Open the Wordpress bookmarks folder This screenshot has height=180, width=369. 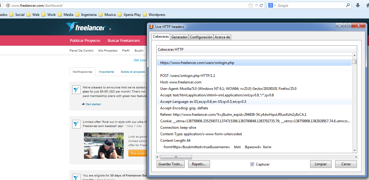coord(154,14)
